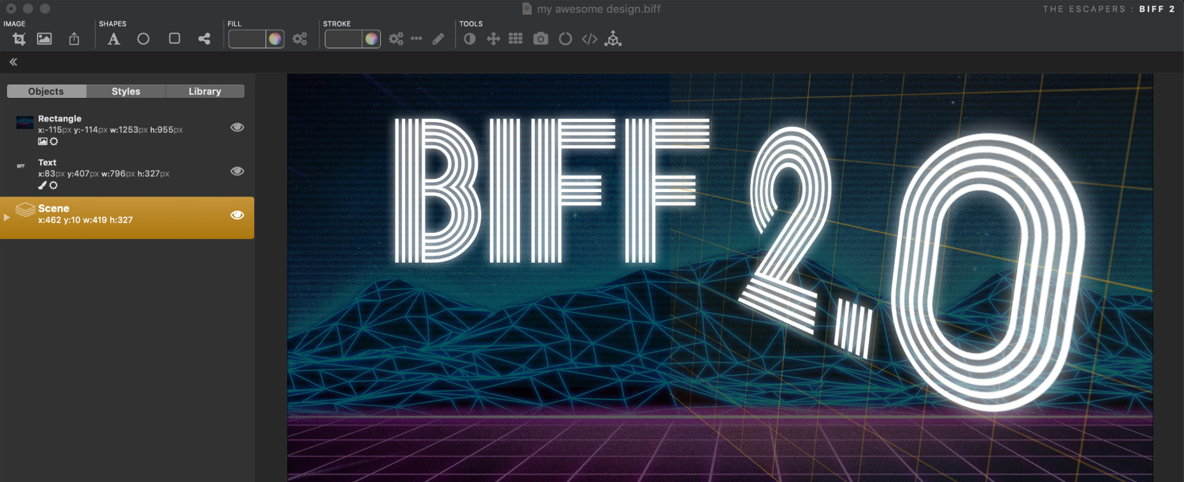Select the Scene object row

coord(127,217)
